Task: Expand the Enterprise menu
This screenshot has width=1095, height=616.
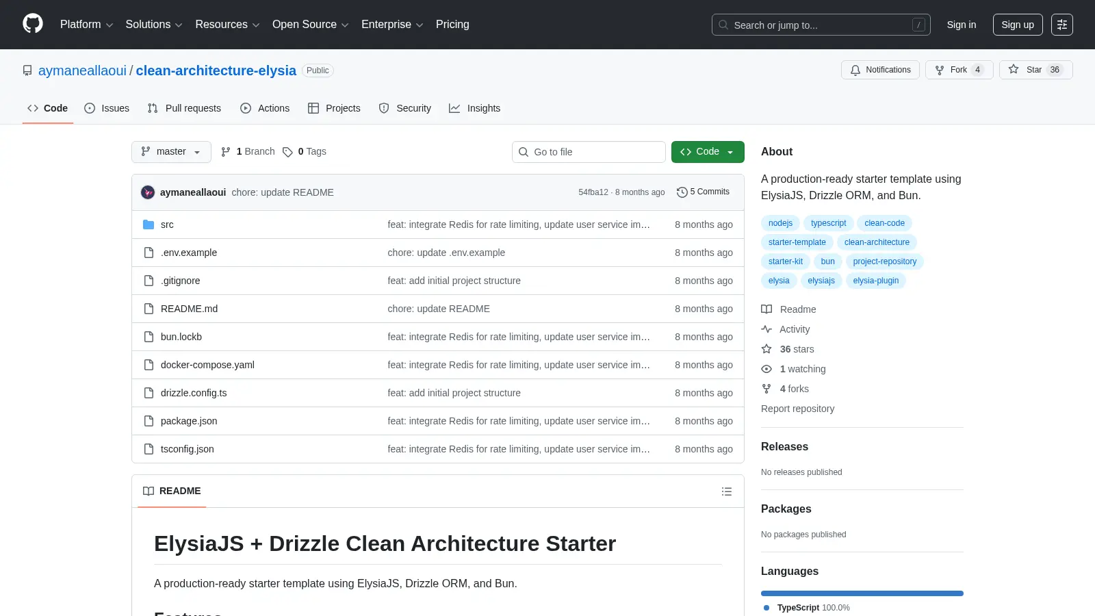Action: pos(392,25)
